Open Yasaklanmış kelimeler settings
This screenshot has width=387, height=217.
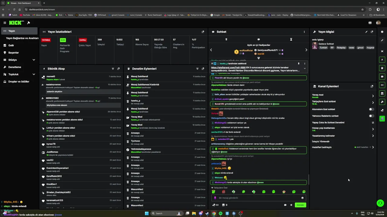343,136
